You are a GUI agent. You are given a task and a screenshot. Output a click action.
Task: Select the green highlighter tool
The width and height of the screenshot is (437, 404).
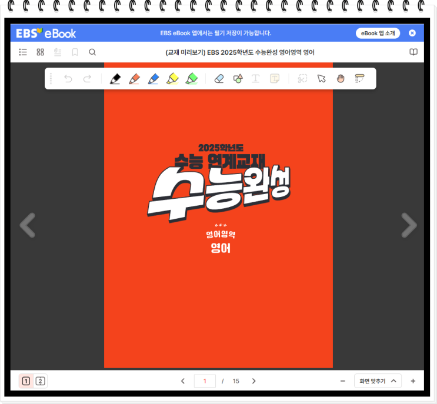point(192,79)
